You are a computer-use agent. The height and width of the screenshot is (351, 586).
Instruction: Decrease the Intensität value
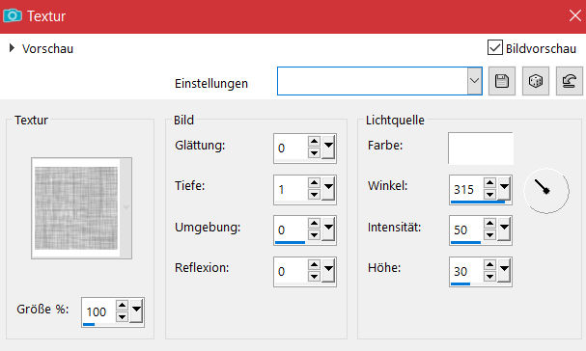[489, 235]
